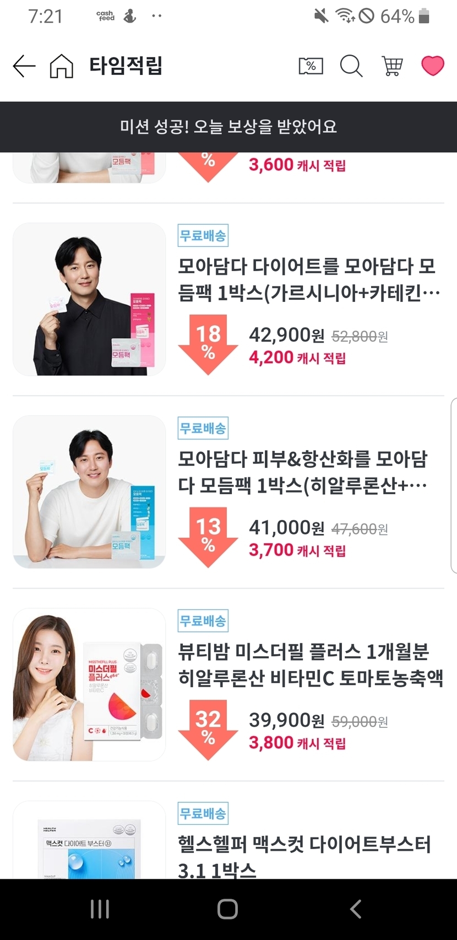Tap 4,200 캐시 적립 text
Viewport: 457px width, 940px height.
297,358
